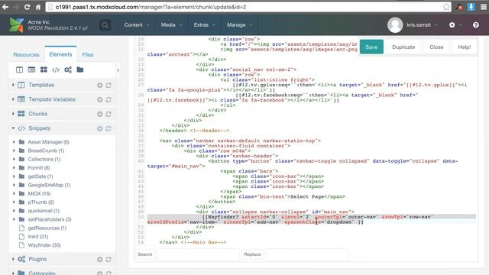The width and height of the screenshot is (489, 275).
Task: Click the editor Search field
Action: click(199, 254)
